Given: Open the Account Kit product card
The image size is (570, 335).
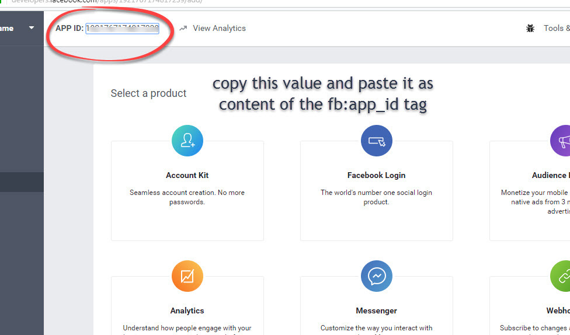Looking at the screenshot, I should [187, 190].
